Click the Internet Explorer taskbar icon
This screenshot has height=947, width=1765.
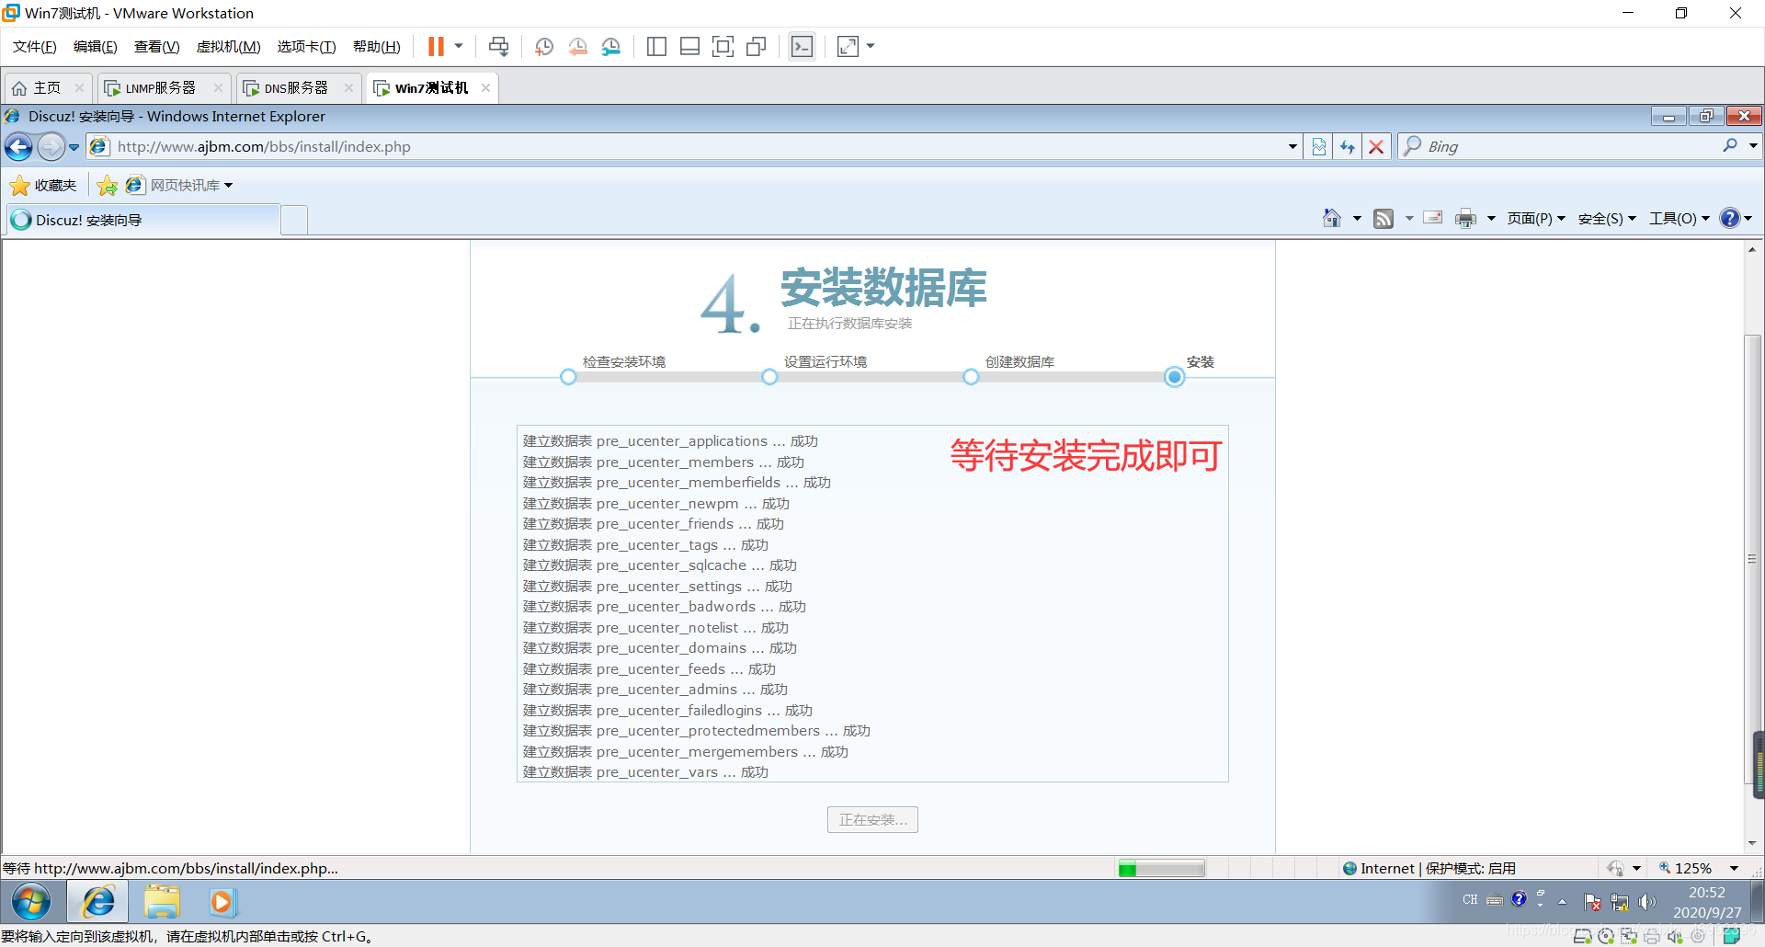[97, 902]
